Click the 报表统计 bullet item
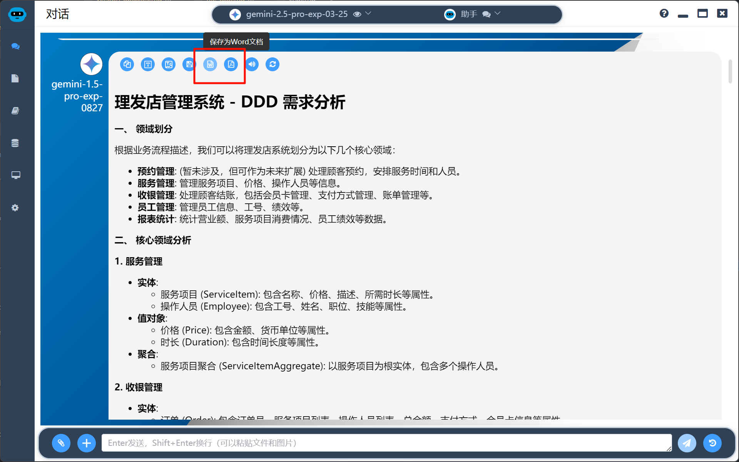The width and height of the screenshot is (739, 462). (263, 219)
